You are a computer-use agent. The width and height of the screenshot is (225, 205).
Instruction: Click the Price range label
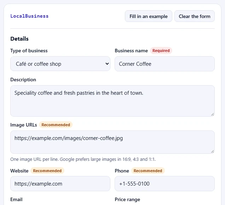[x=127, y=199]
